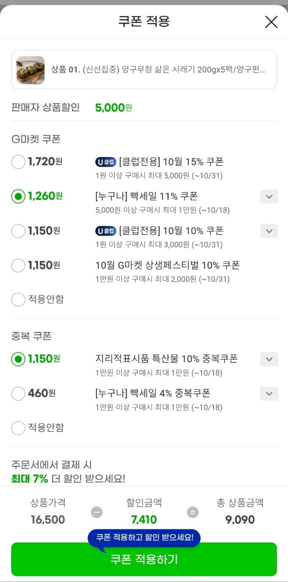288x582 pixels.
Task: Choose the 빡세일 4% 중복쿠폰 radio
Action: [x=18, y=394]
